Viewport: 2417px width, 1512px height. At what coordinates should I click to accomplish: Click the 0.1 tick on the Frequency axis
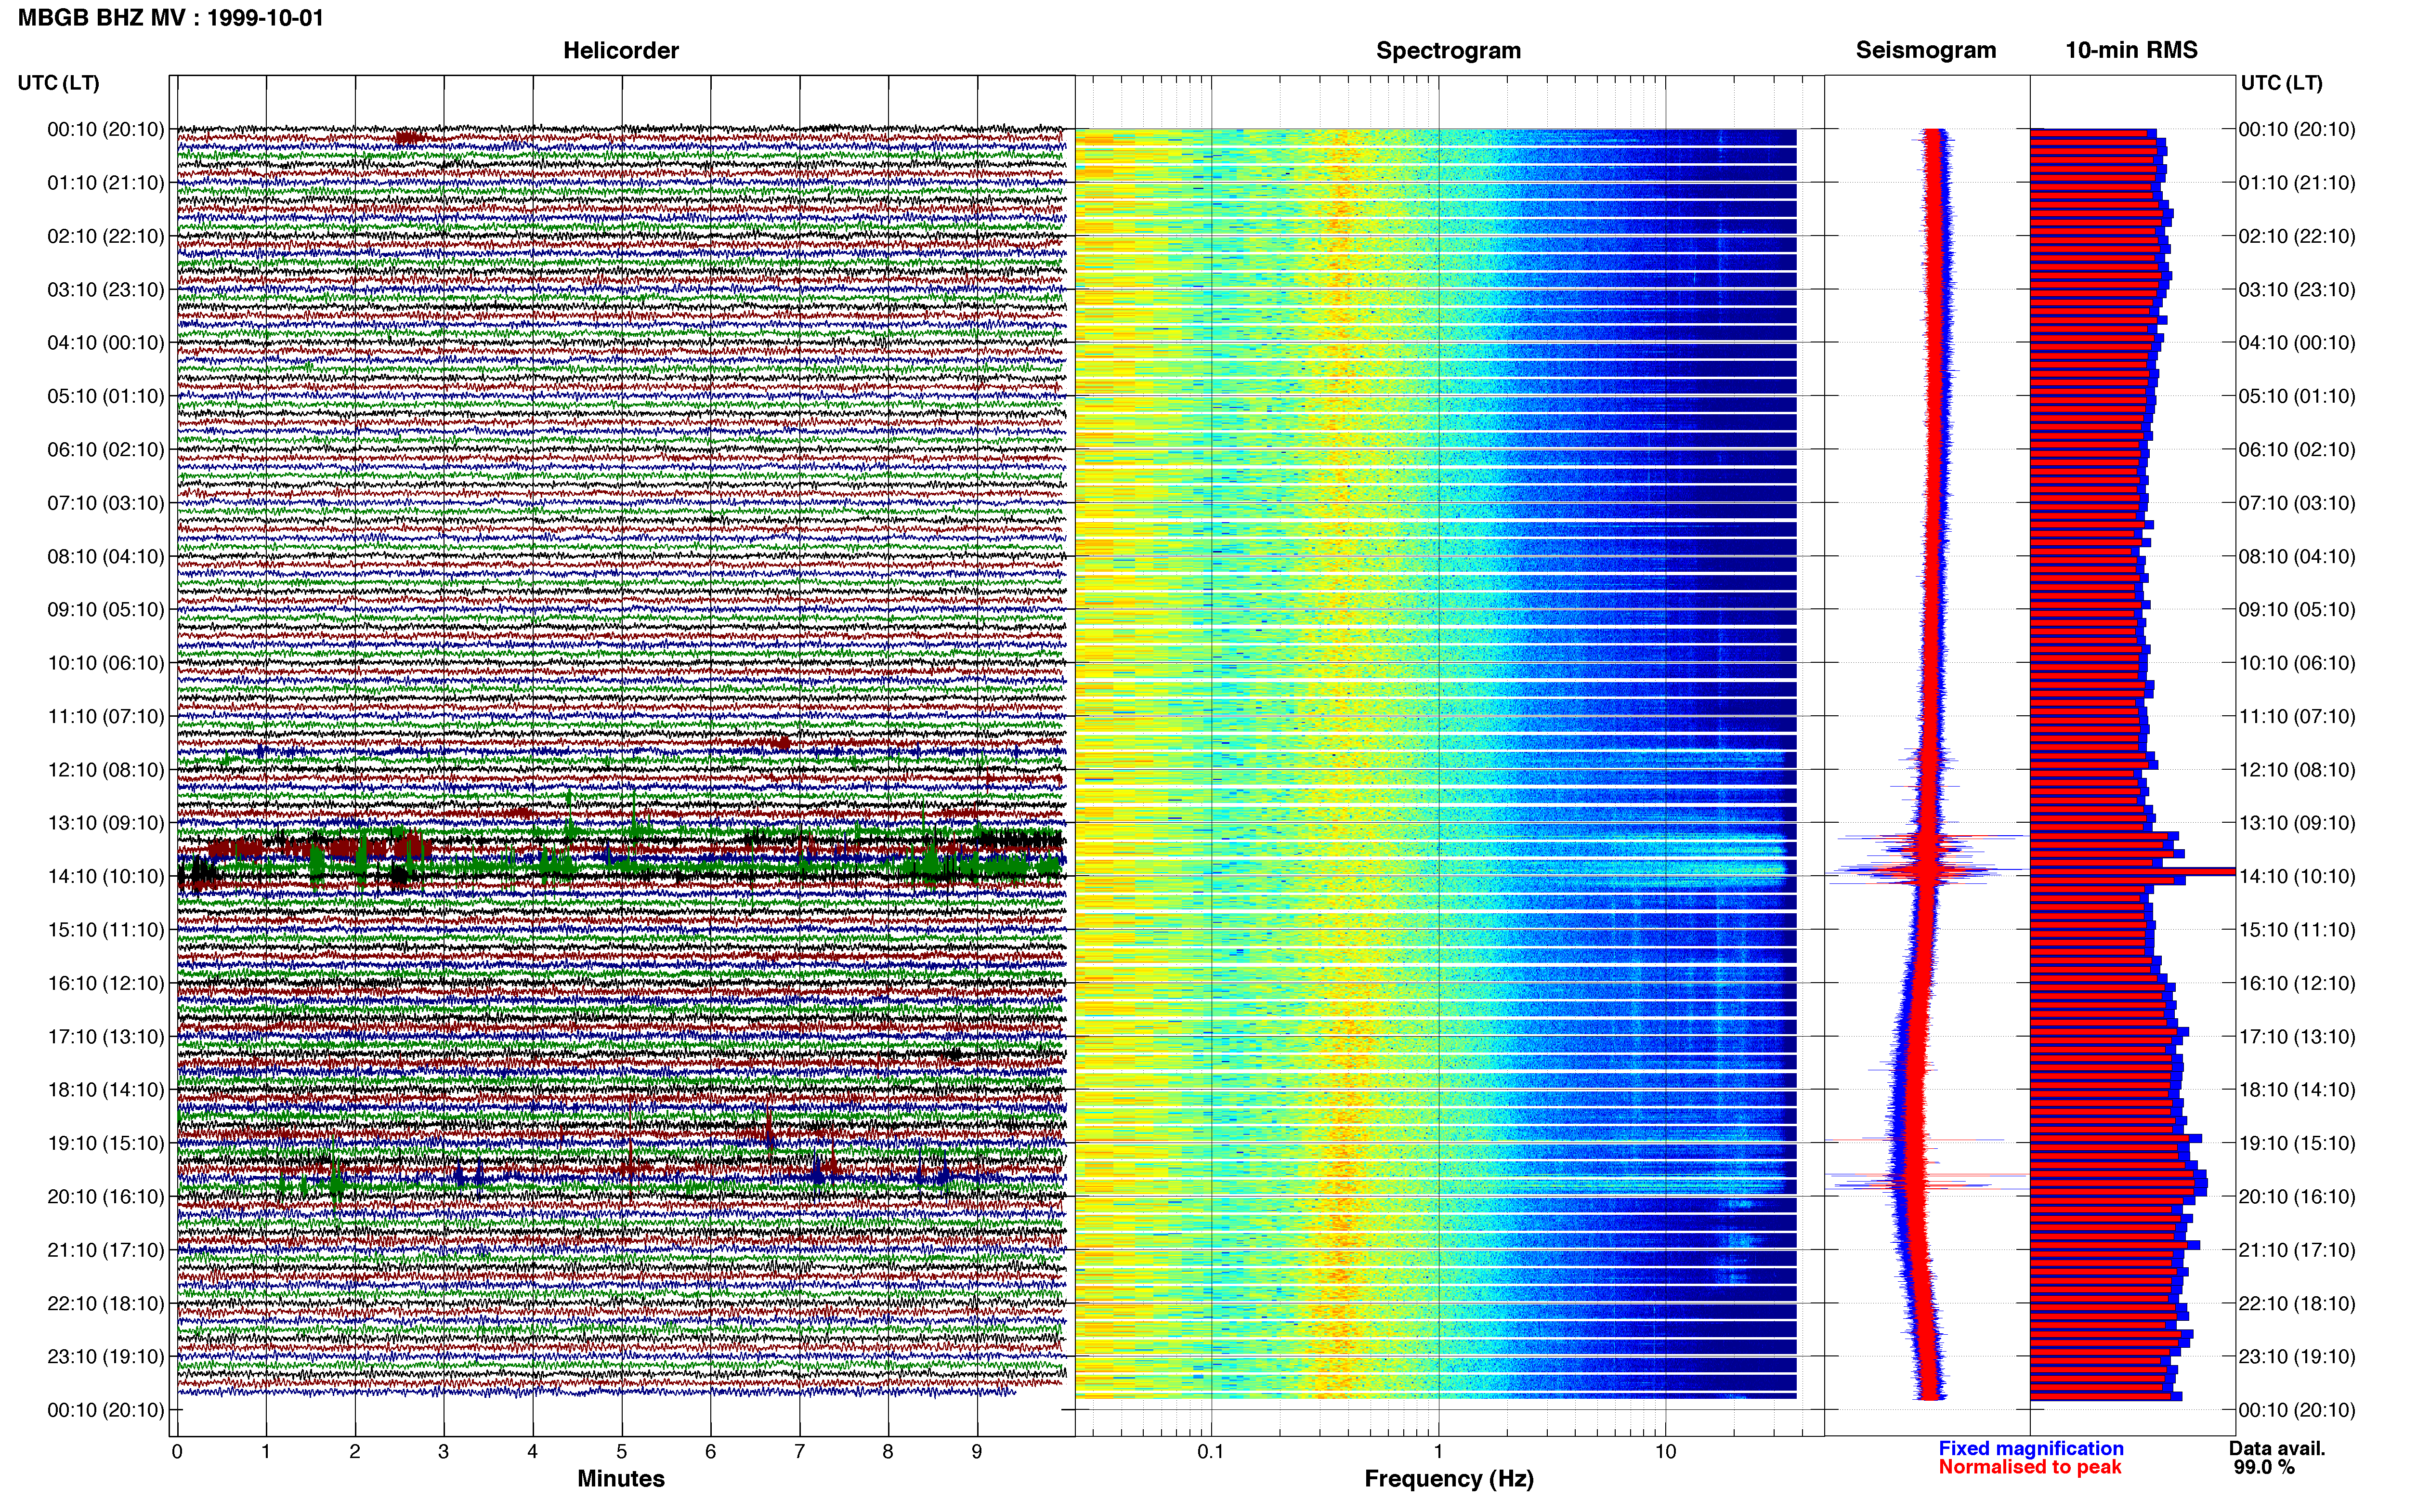[1211, 1452]
